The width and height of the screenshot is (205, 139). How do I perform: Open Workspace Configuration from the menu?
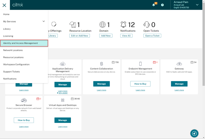pyautogui.click(x=16, y=64)
